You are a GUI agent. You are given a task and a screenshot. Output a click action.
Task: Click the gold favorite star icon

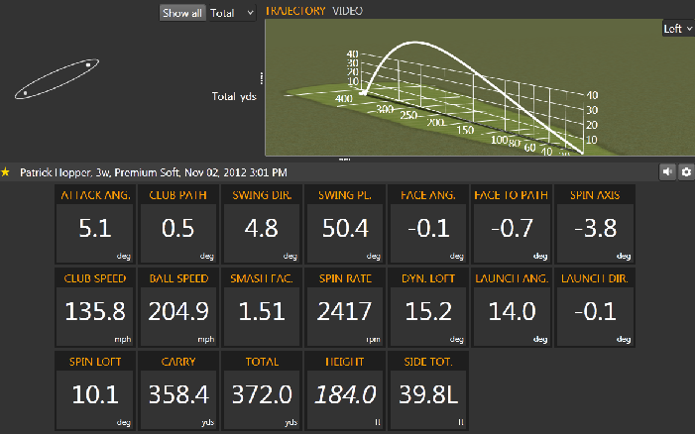pyautogui.click(x=6, y=171)
